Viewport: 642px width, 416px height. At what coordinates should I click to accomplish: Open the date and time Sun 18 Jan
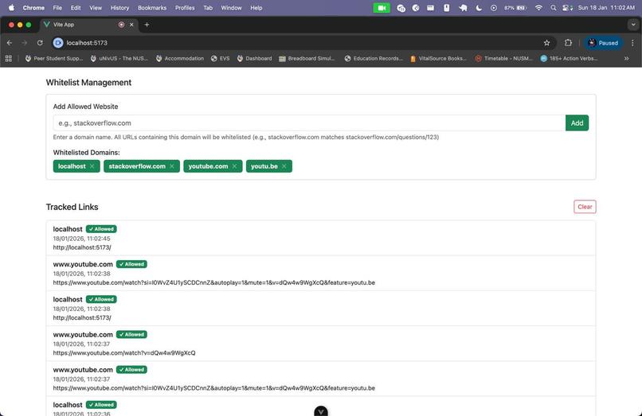point(606,8)
